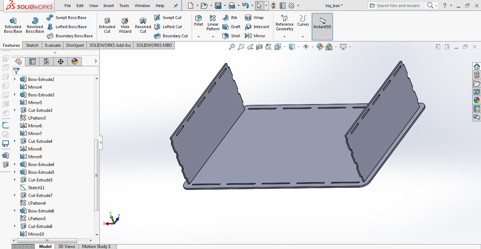Select Linear Pattern tool
The image size is (481, 249).
coord(213,23)
